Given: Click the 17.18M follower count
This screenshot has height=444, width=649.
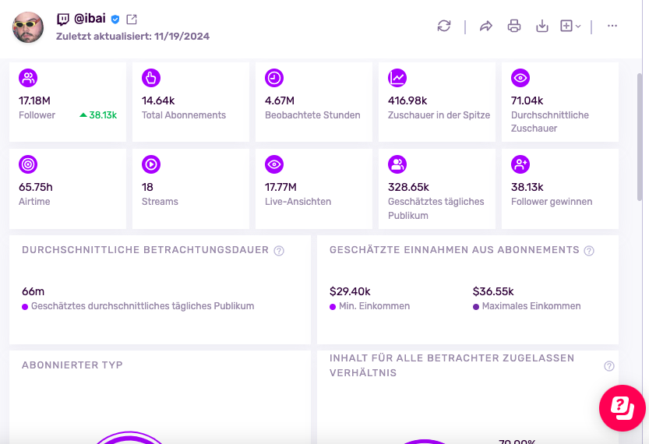Looking at the screenshot, I should [34, 100].
